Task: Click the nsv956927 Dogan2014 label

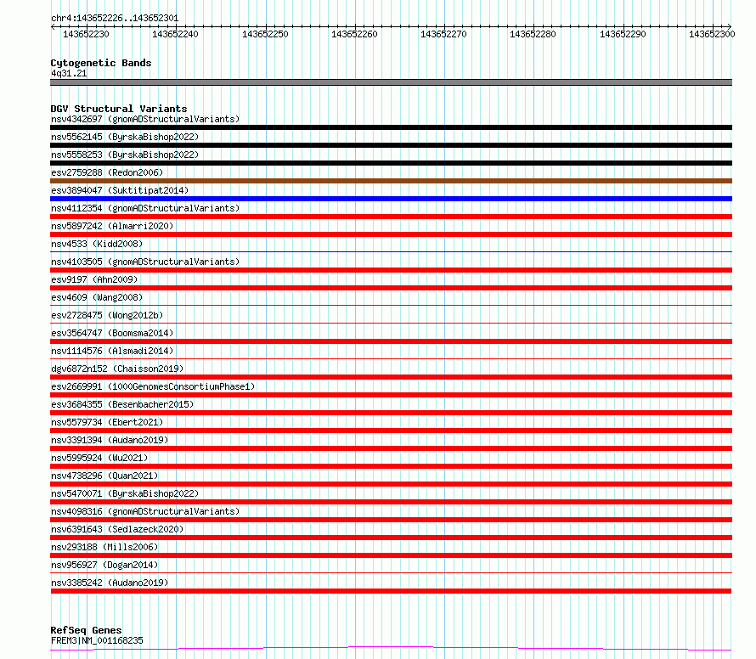Action: (x=104, y=565)
